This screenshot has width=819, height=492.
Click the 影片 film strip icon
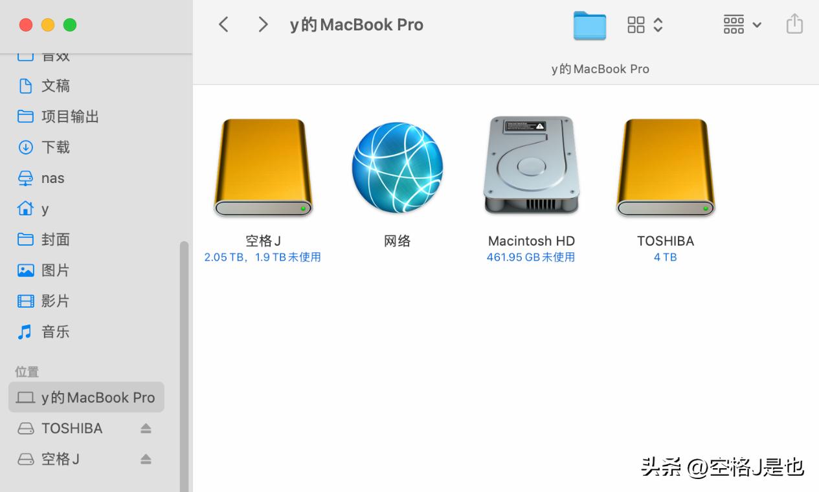[x=25, y=301]
